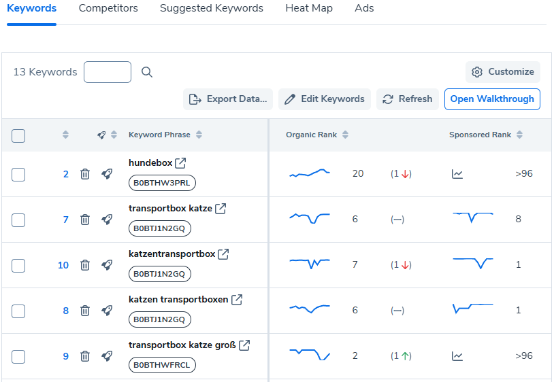Switch to the Competitors tab

108,9
